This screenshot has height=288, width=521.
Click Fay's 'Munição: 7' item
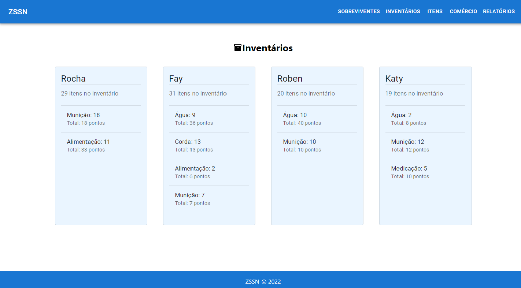coord(190,195)
